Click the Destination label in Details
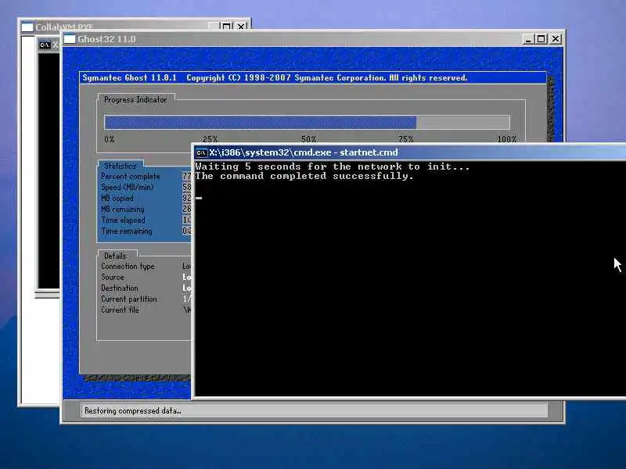The width and height of the screenshot is (626, 469). click(x=120, y=288)
